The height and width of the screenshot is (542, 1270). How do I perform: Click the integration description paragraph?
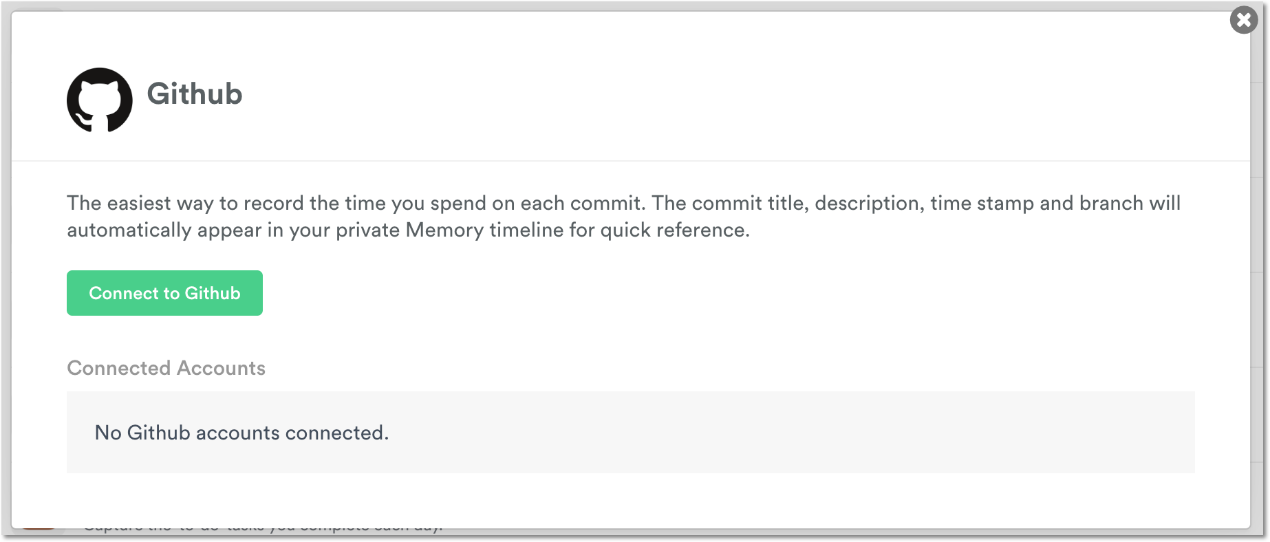click(623, 216)
